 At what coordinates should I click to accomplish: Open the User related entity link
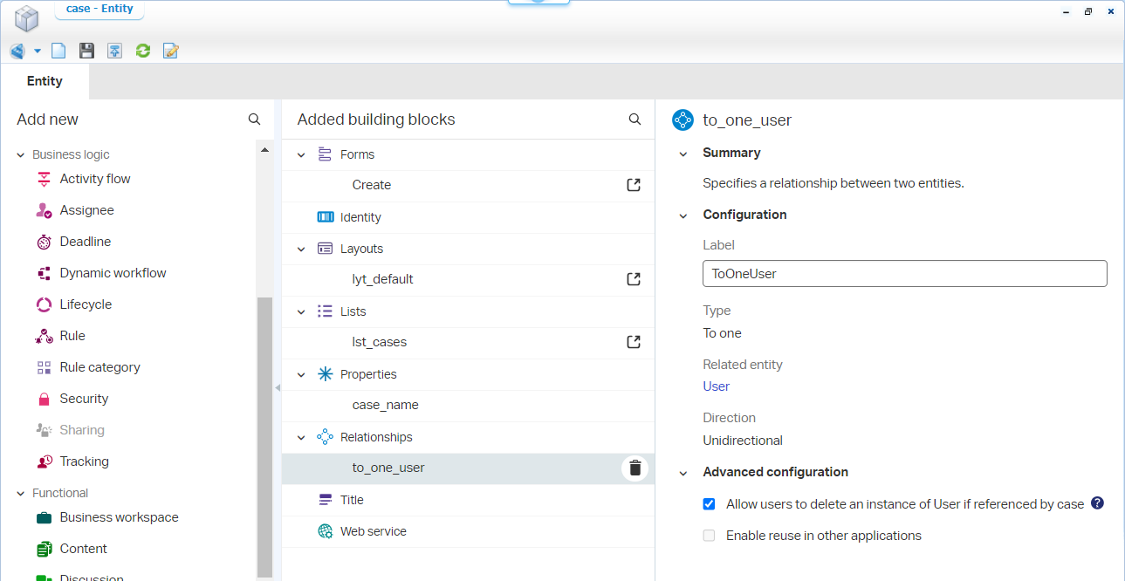[x=716, y=386]
